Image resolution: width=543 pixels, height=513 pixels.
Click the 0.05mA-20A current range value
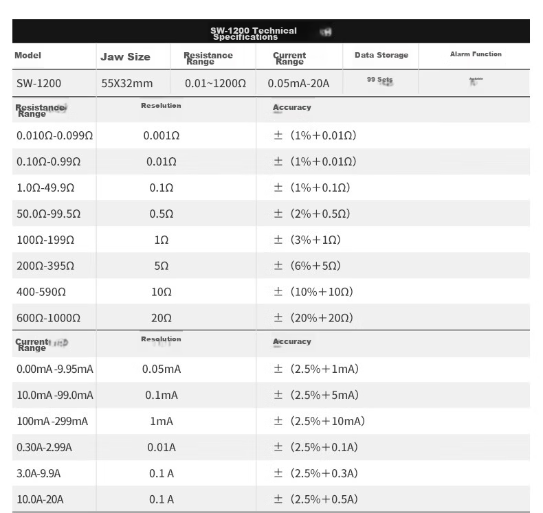[x=298, y=83]
